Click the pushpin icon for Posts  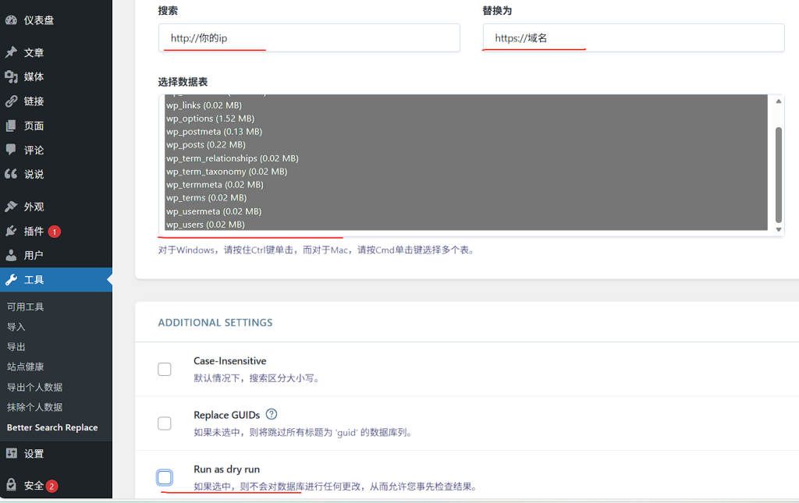coord(11,53)
